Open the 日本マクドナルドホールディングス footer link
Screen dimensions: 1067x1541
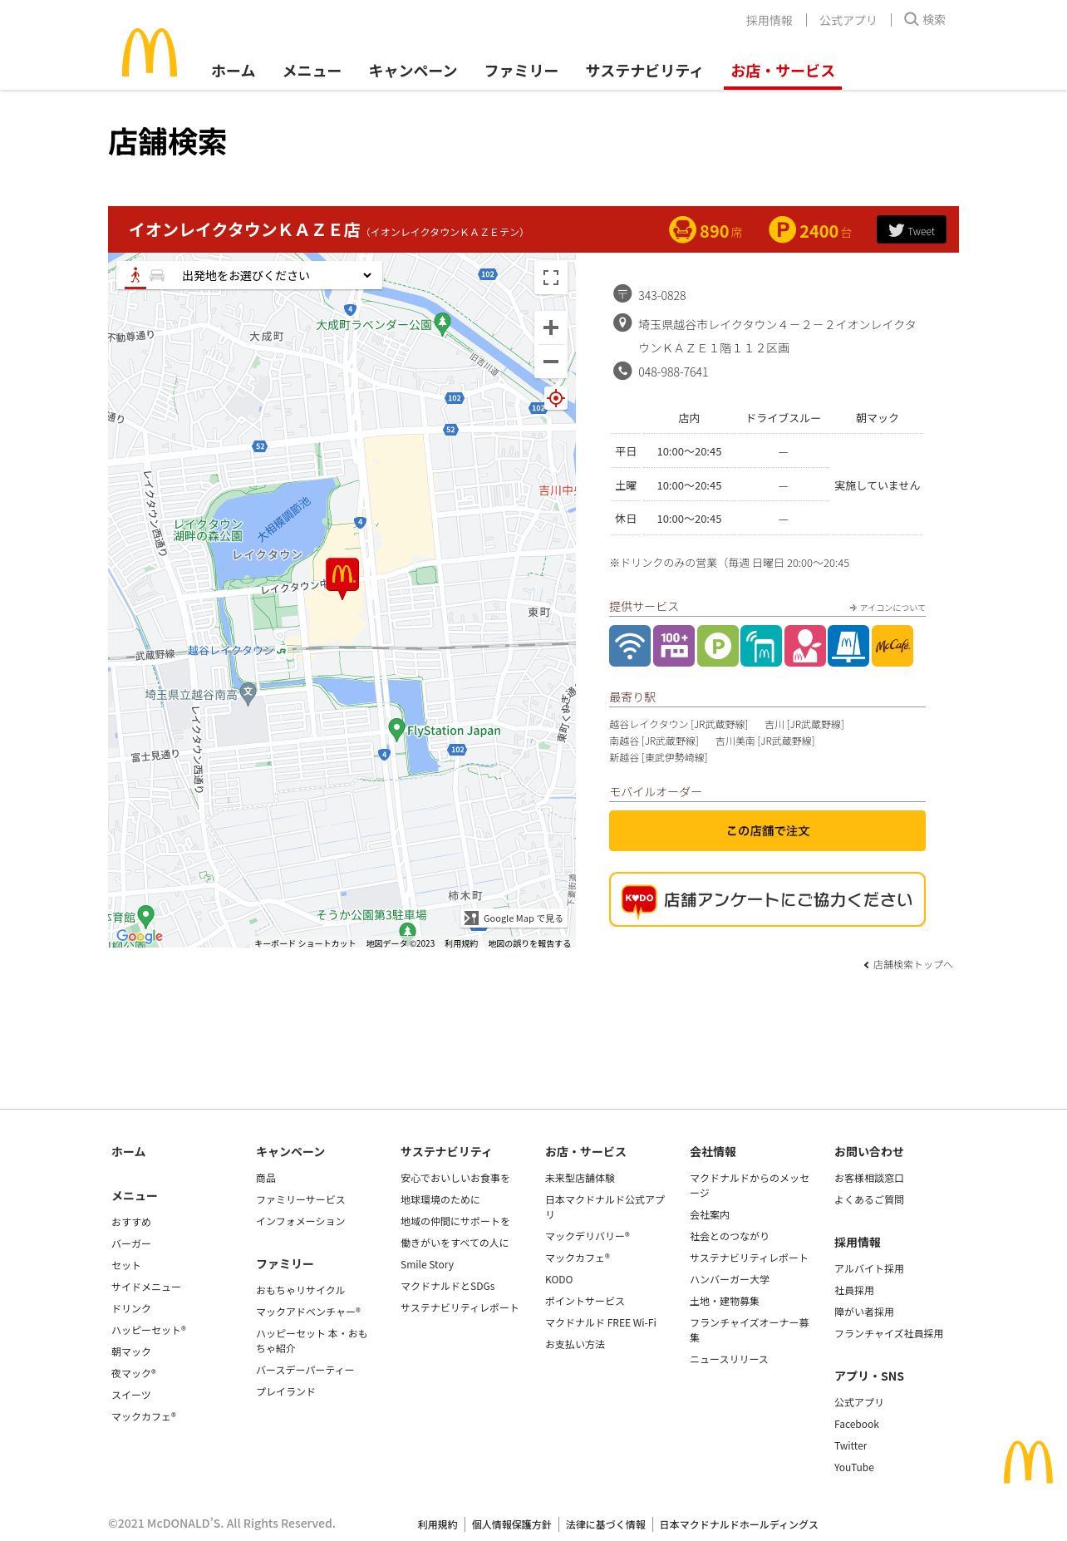coord(739,1524)
